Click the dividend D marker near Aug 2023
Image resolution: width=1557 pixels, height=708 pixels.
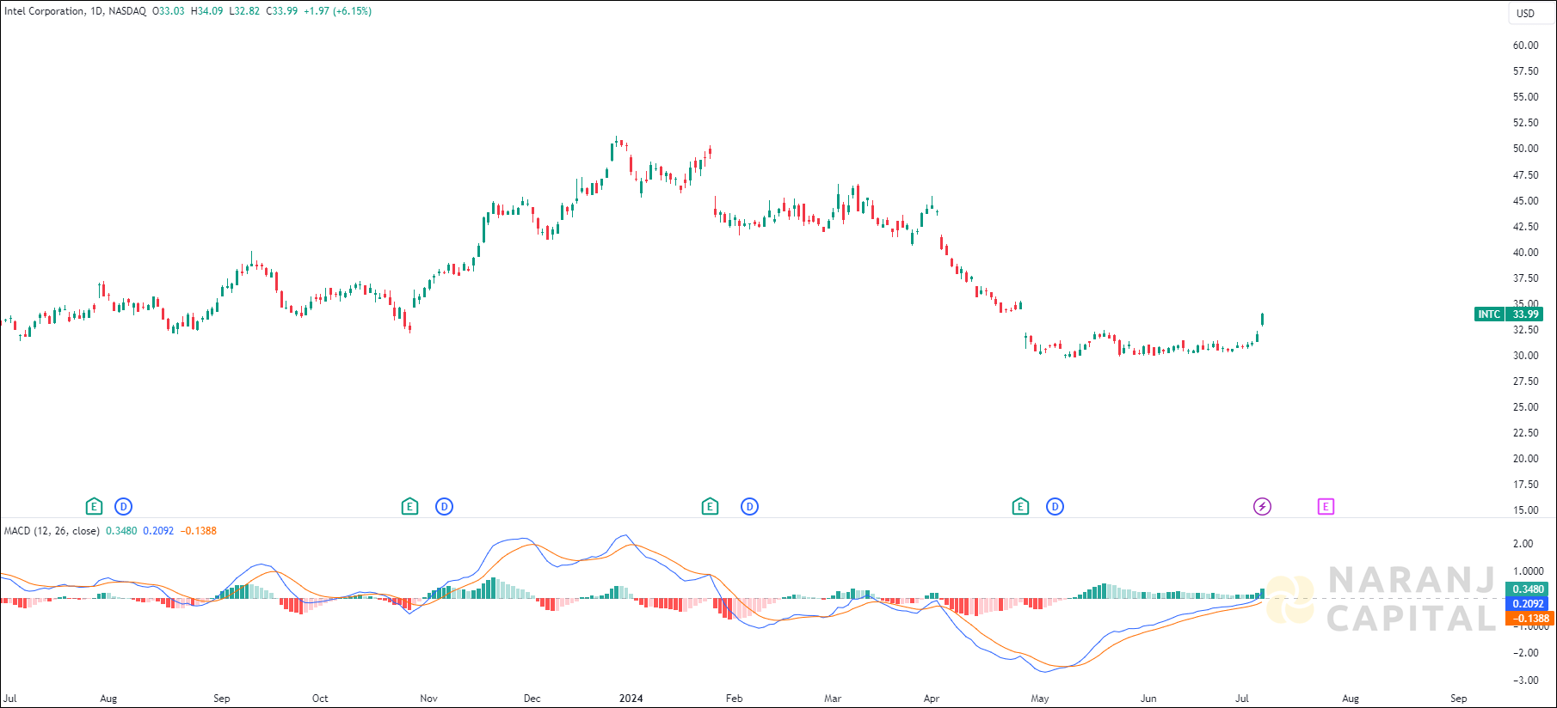pyautogui.click(x=124, y=507)
